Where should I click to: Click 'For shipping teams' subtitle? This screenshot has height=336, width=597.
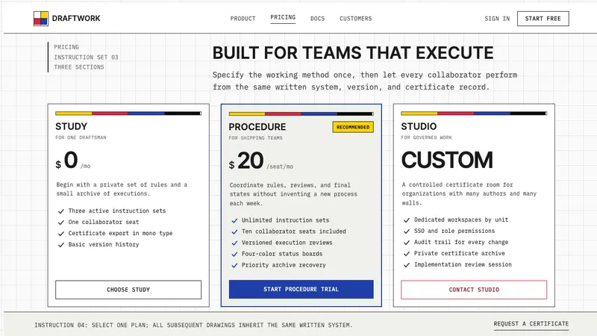click(x=255, y=138)
